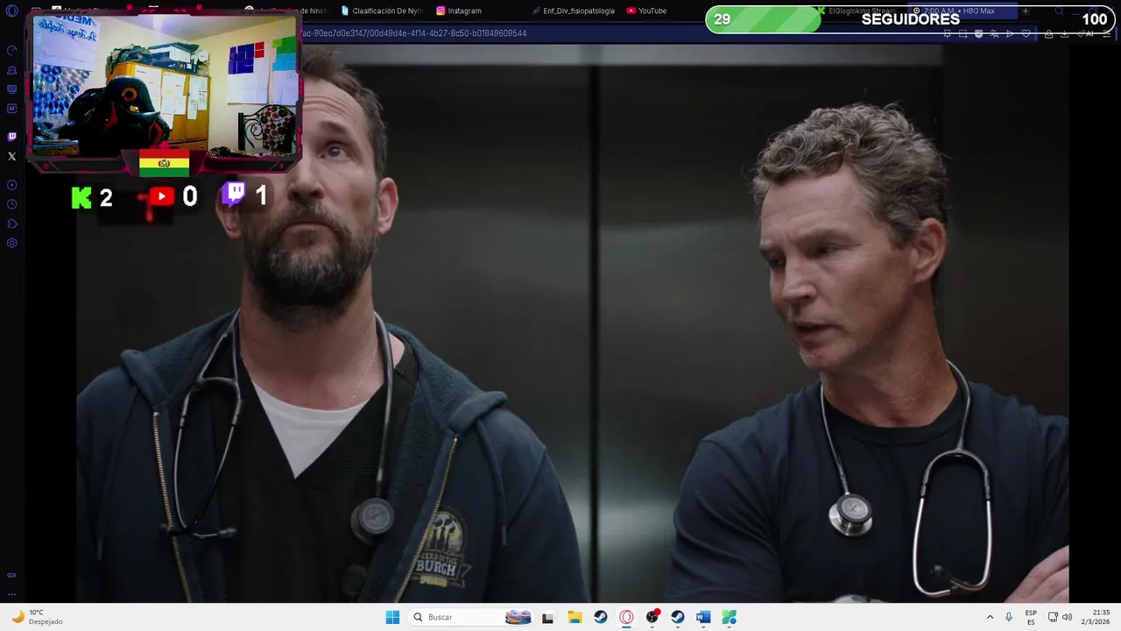The height and width of the screenshot is (631, 1121).
Task: Open the M-labelled sidebar panel icon
Action: (11, 109)
